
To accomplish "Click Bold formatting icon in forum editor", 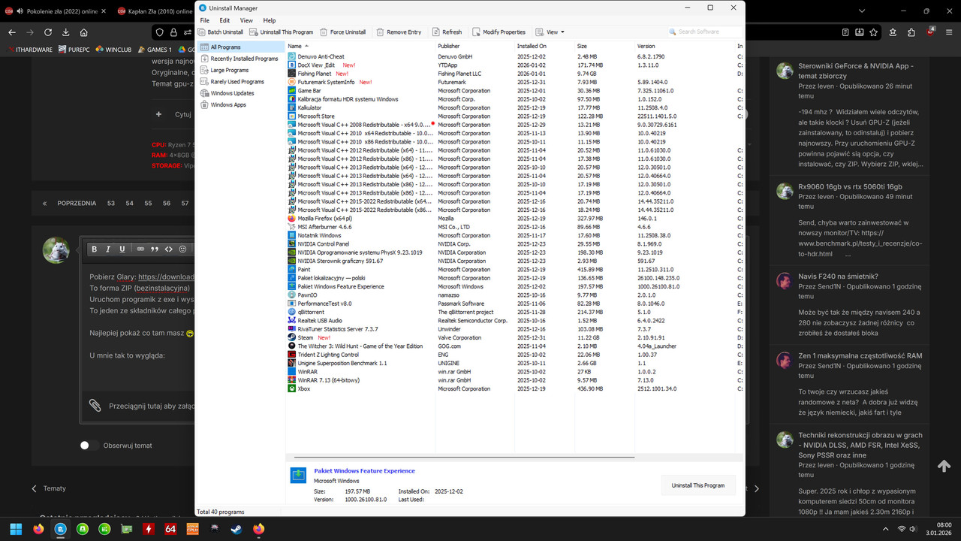I will [94, 249].
